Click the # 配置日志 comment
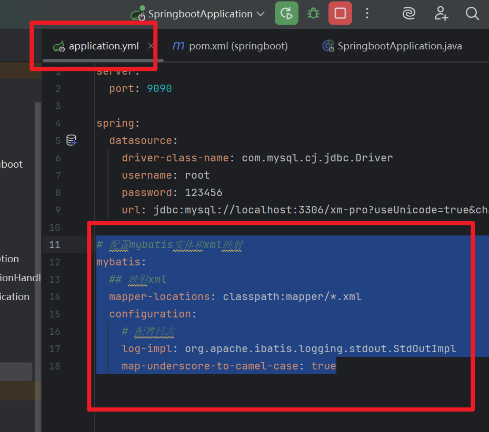489x432 pixels. click(x=148, y=332)
